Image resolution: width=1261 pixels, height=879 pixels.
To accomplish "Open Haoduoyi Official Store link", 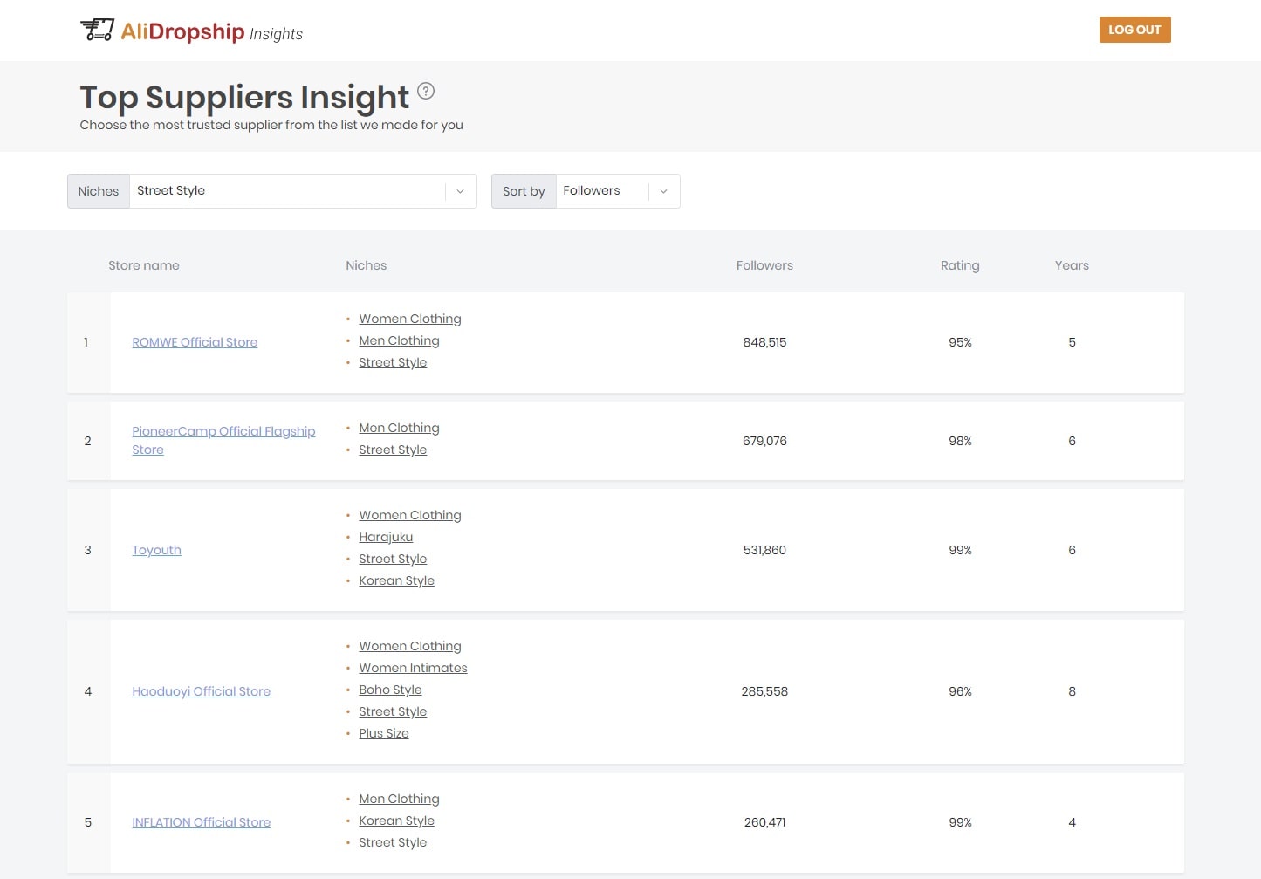I will tap(201, 691).
